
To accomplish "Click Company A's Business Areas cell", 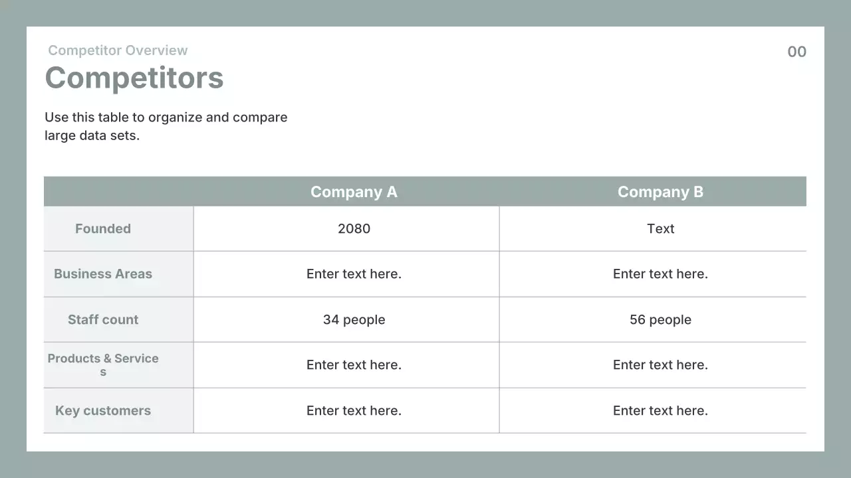I will (354, 274).
